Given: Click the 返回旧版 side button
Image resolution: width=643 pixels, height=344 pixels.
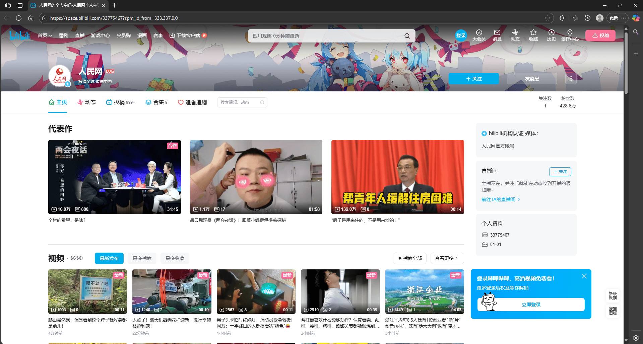Looking at the screenshot, I should coord(613,311).
